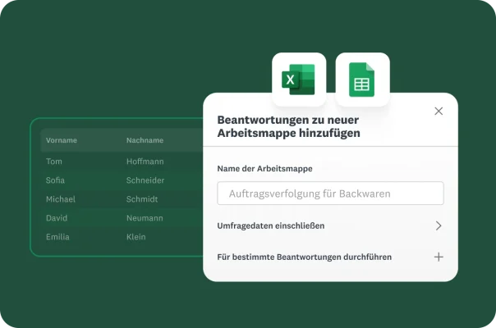Viewport: 496px width, 328px height.
Task: Select the cell reading Emilia
Action: (x=57, y=237)
